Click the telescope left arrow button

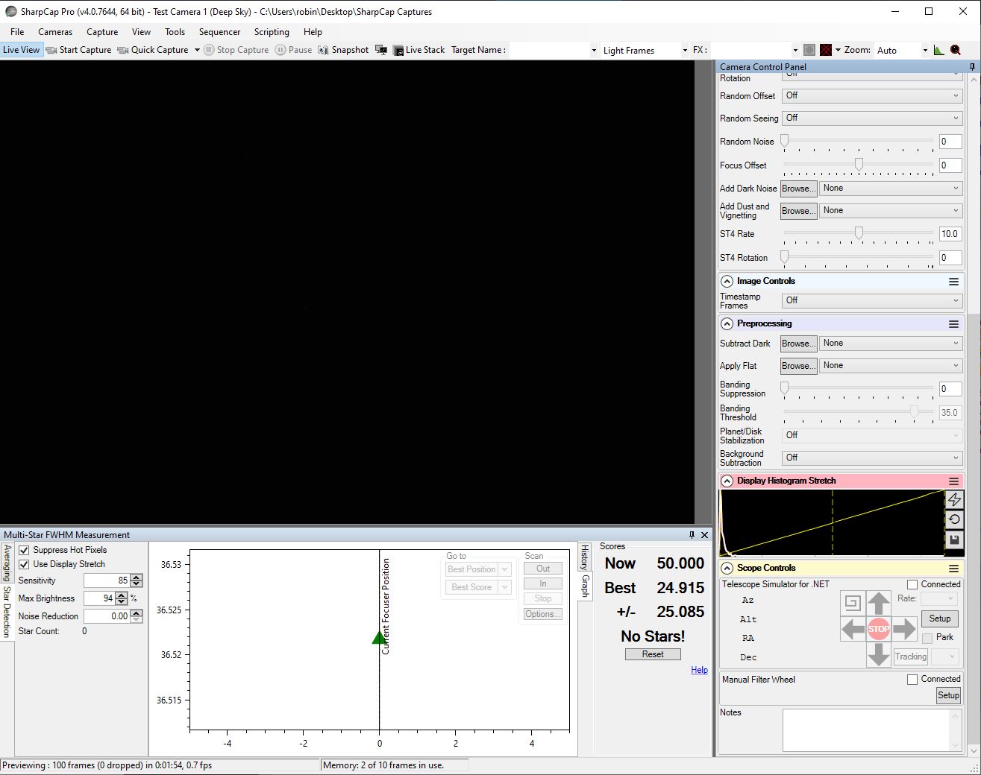pyautogui.click(x=853, y=629)
